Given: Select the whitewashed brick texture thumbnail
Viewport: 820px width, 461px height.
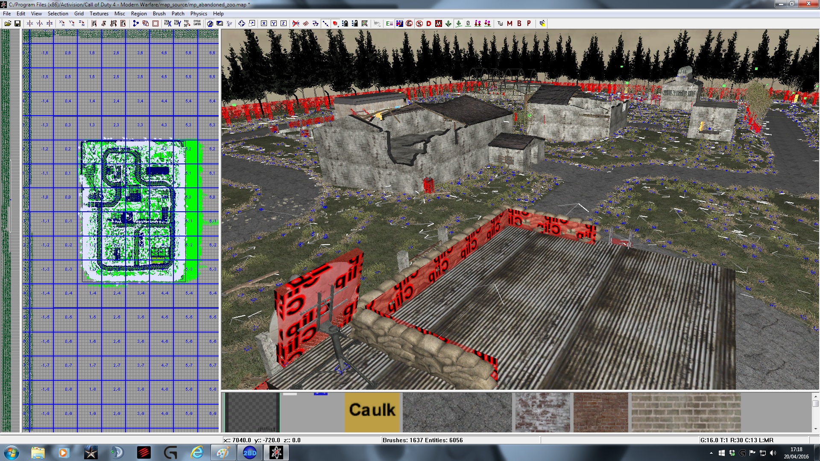Looking at the screenshot, I should (542, 412).
